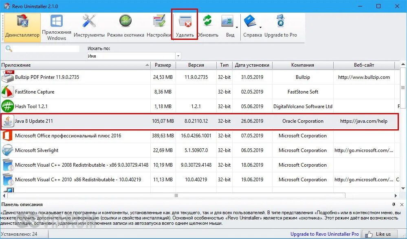Viewport: 407px width, 239px height.
Task: Expand the Вид dropdown arrow
Action: click(237, 28)
